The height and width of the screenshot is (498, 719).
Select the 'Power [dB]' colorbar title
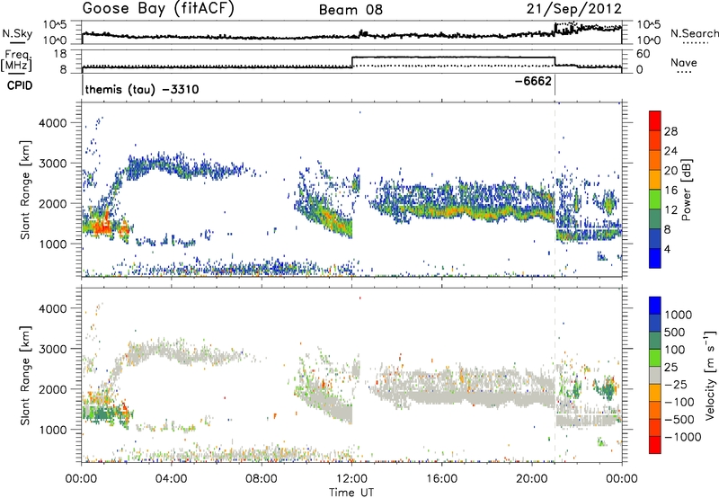click(x=686, y=190)
